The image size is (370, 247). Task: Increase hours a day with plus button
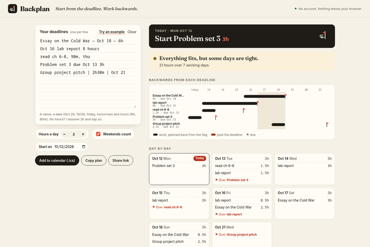[x=83, y=134]
